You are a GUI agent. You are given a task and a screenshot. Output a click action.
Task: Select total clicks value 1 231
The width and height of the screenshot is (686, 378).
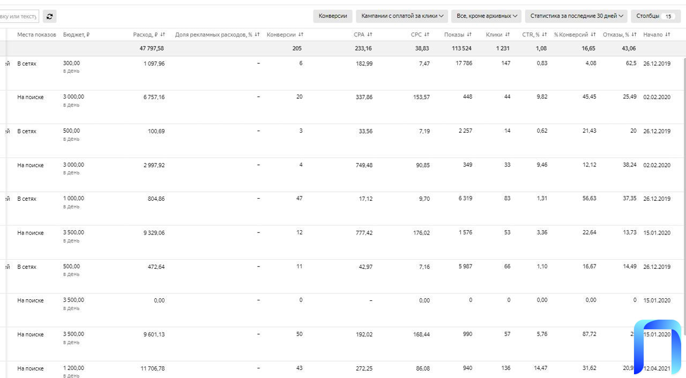[503, 48]
